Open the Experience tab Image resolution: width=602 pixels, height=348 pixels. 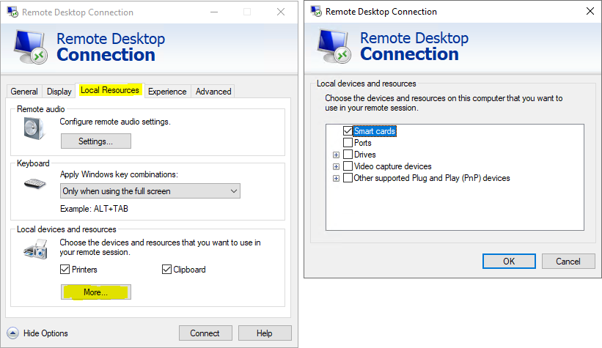click(167, 92)
